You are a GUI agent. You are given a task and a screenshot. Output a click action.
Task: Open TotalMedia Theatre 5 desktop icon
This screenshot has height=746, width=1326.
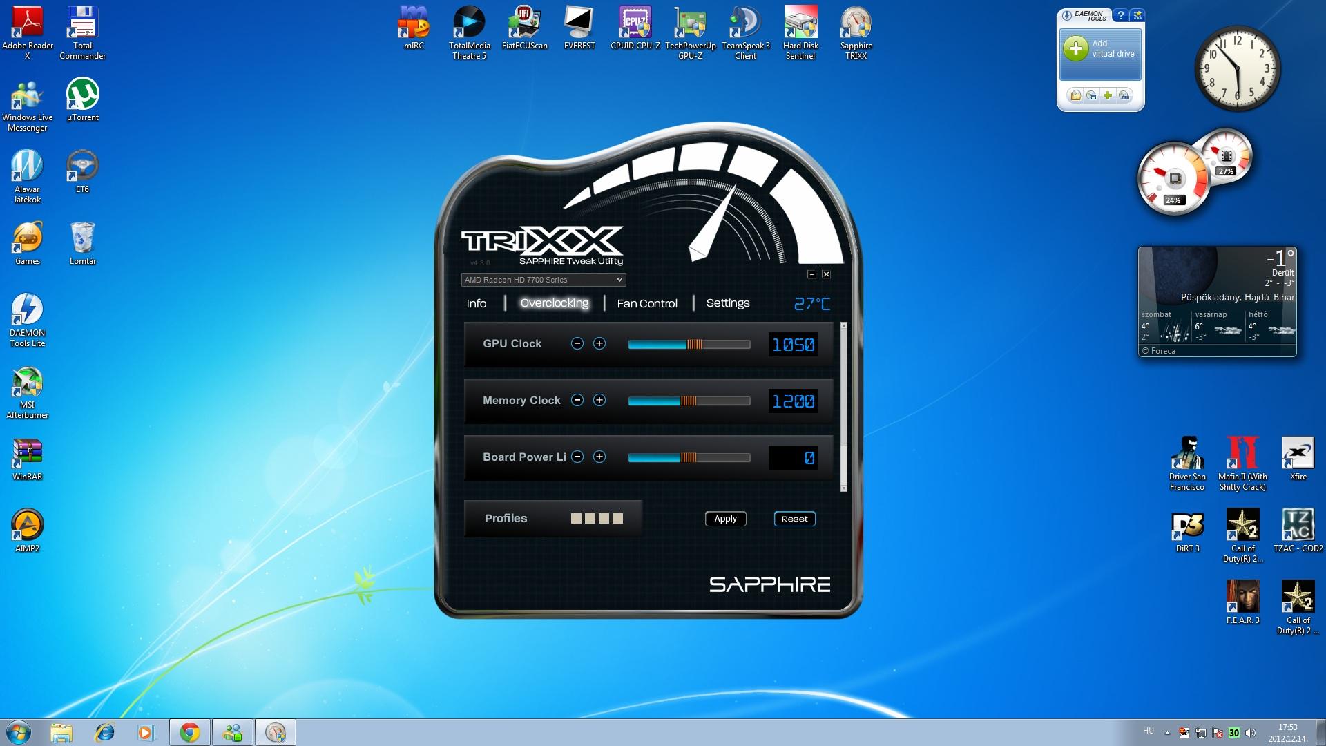tap(469, 33)
